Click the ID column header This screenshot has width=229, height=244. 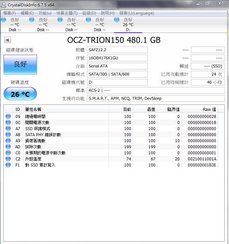click(18, 110)
